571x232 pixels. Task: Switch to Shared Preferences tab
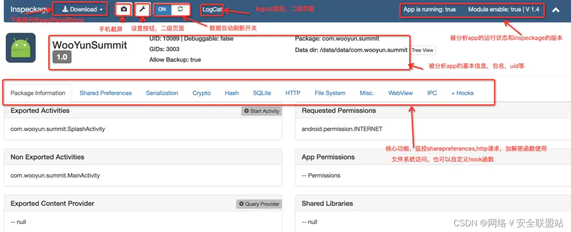106,93
